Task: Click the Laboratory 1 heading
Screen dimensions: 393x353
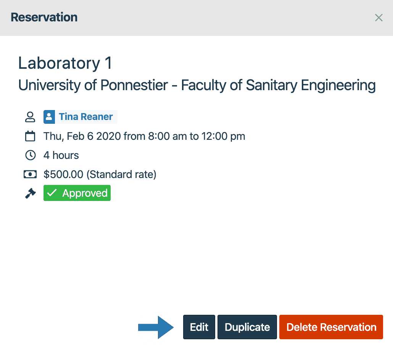Action: point(65,63)
